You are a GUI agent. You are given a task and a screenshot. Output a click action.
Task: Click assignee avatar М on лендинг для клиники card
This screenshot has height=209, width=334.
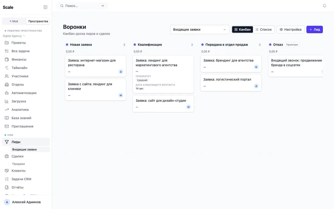tap(121, 95)
